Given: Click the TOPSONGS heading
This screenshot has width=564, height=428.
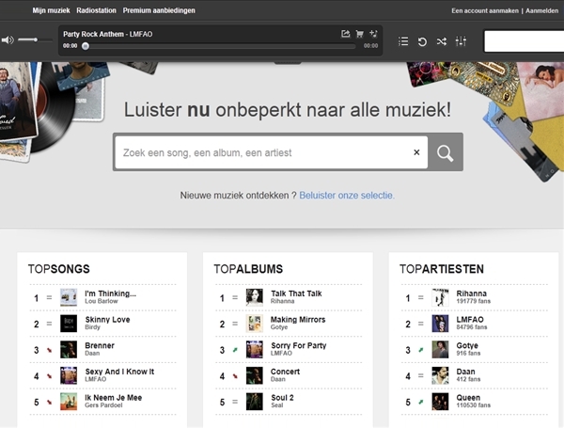Looking at the screenshot, I should pyautogui.click(x=59, y=269).
